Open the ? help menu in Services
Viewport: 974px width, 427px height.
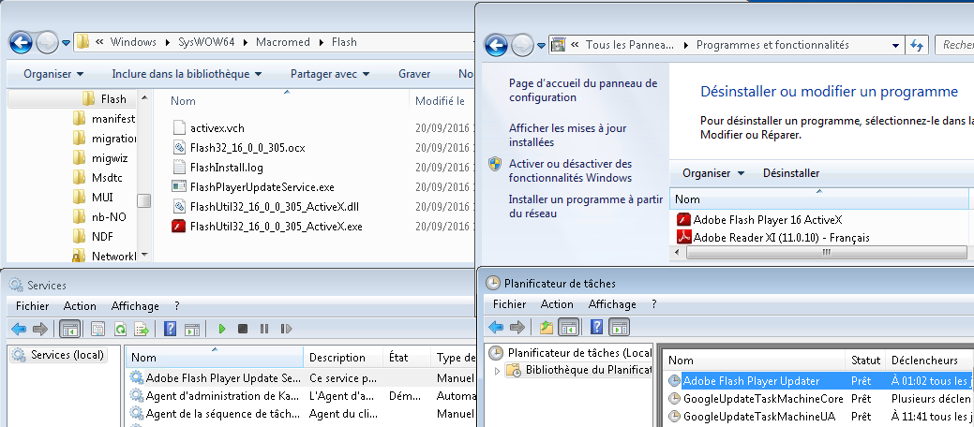coord(176,306)
